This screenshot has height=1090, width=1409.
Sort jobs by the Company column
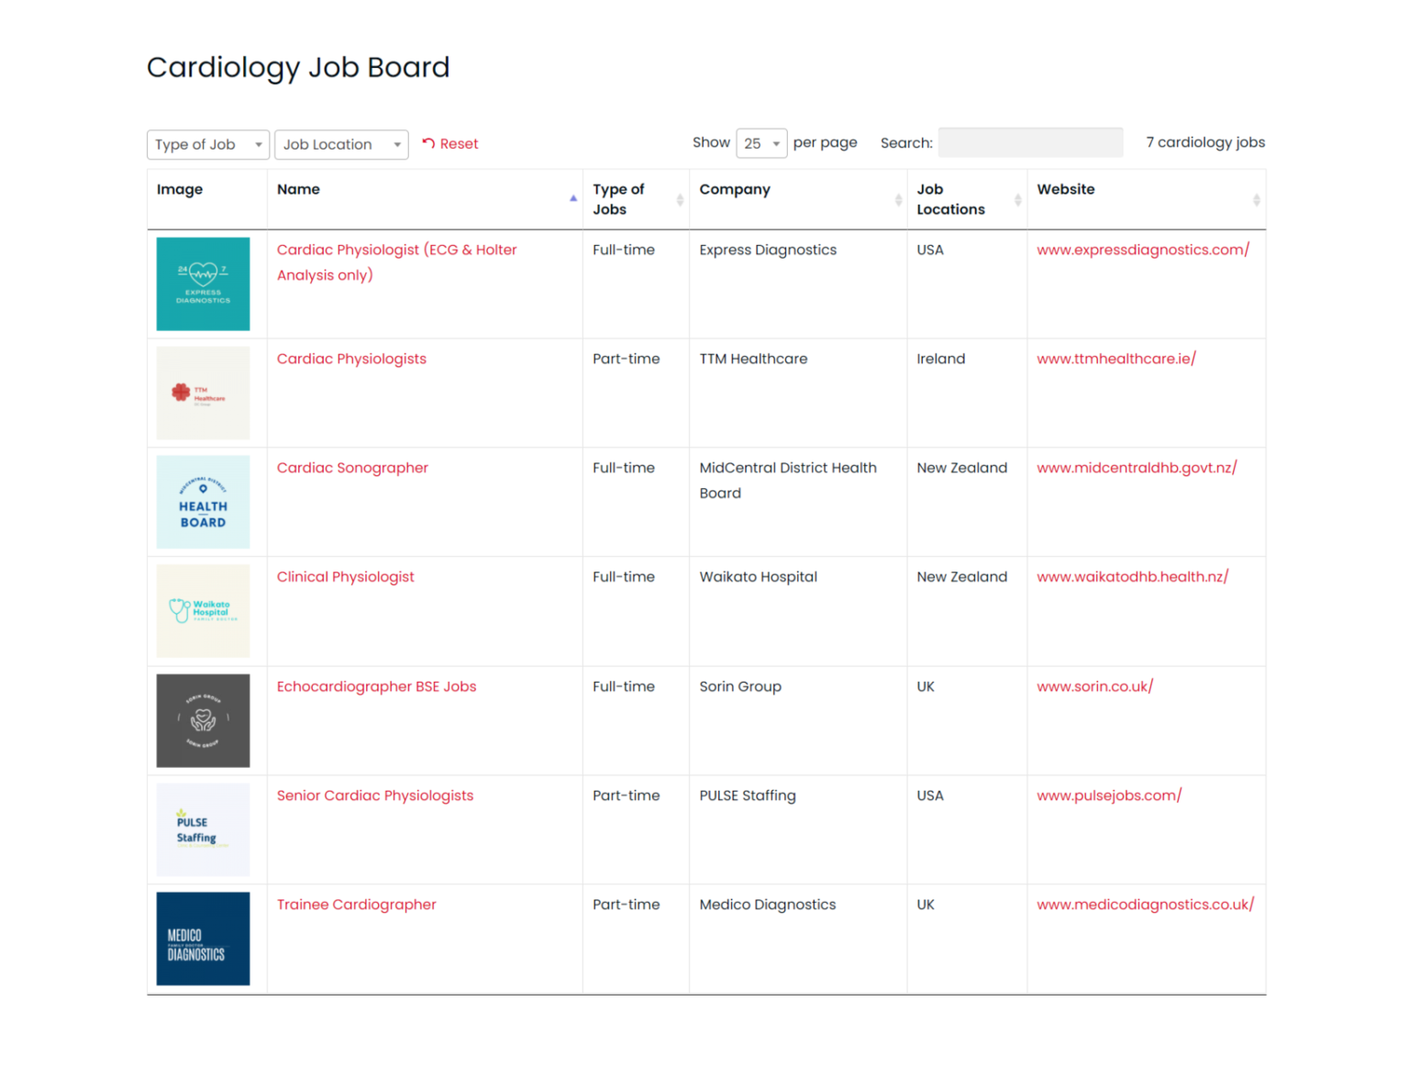pos(897,198)
